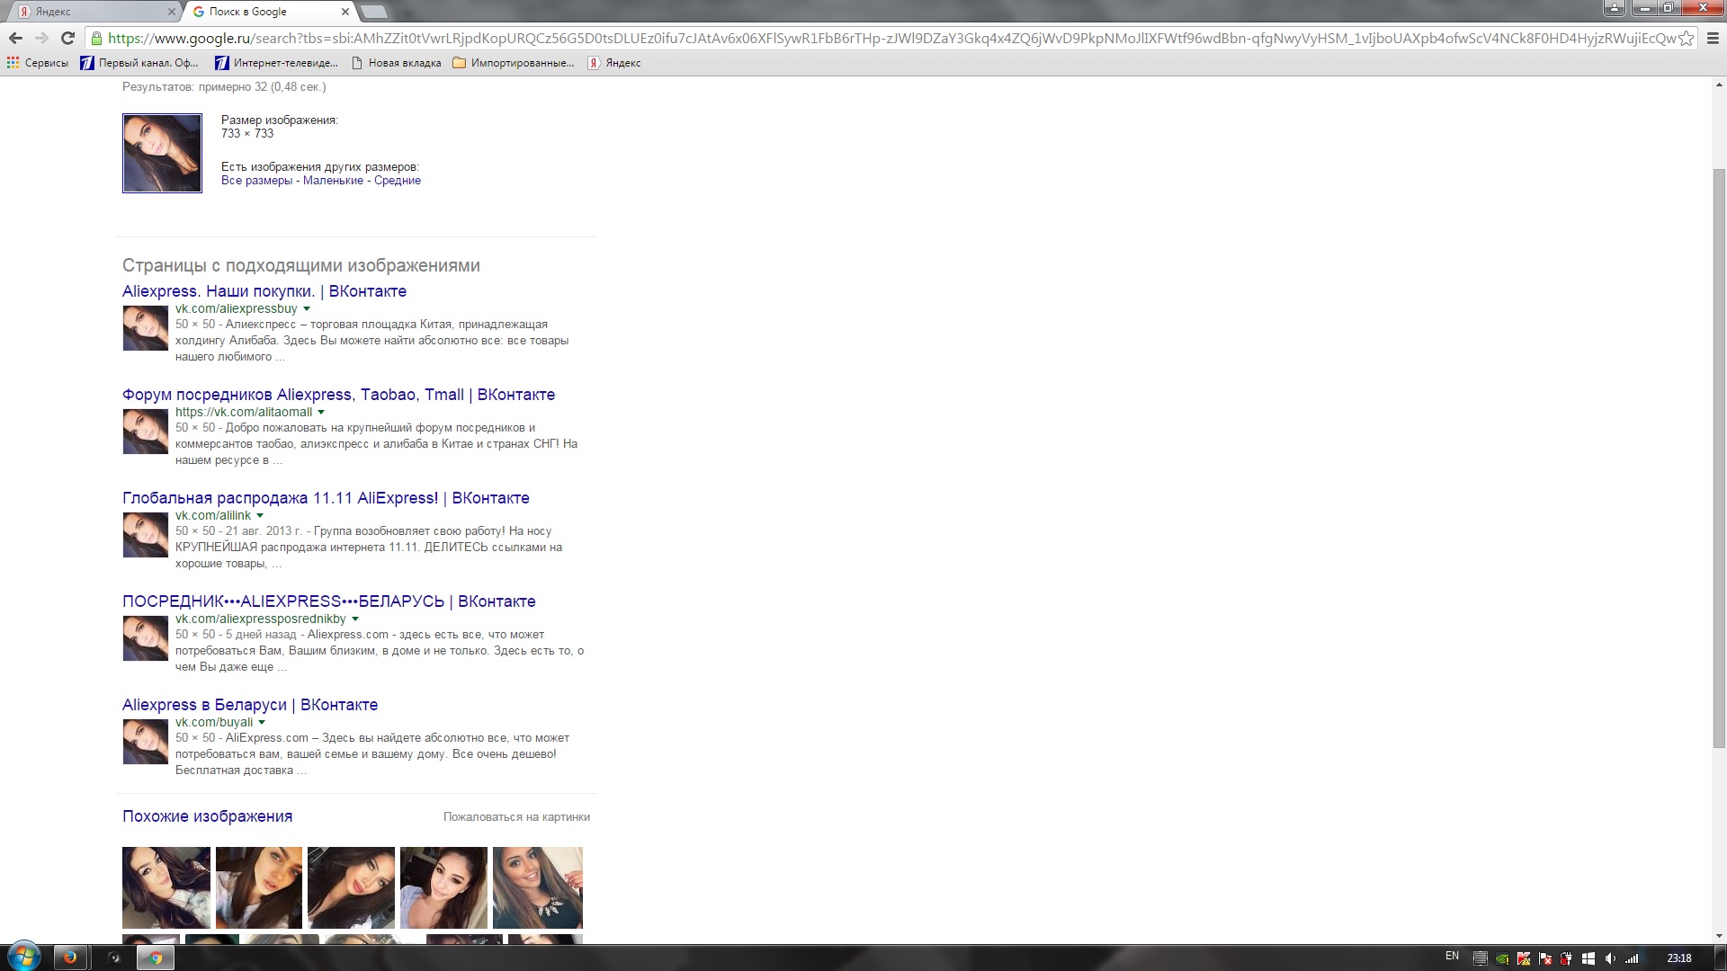This screenshot has height=971, width=1727.
Task: Expand dropdown next to vk.com/aliexpressbuy
Action: [x=307, y=309]
